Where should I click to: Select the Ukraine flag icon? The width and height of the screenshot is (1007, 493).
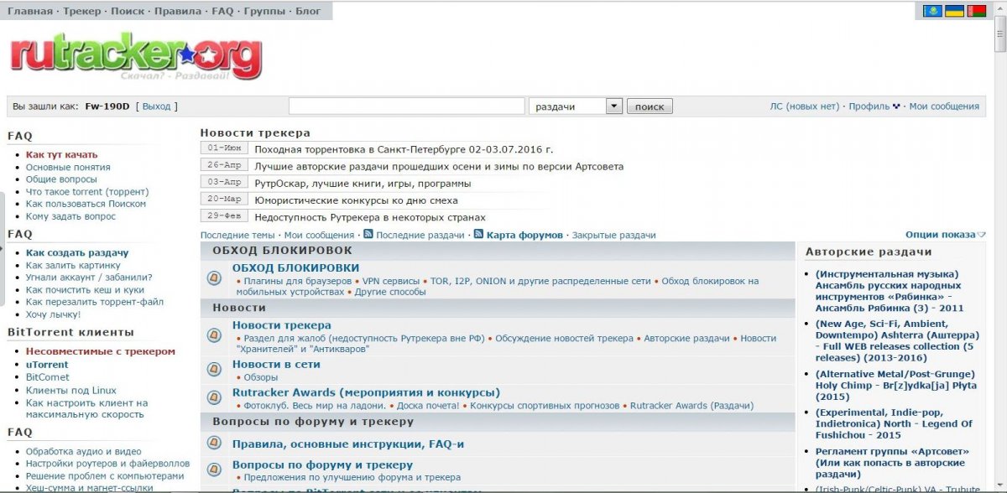tap(954, 11)
